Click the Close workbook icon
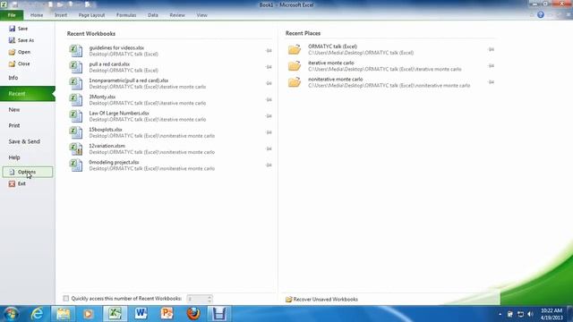The height and width of the screenshot is (322, 573). click(x=12, y=64)
